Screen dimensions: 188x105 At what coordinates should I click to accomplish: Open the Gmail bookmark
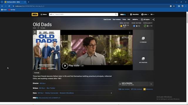tap(4, 10)
